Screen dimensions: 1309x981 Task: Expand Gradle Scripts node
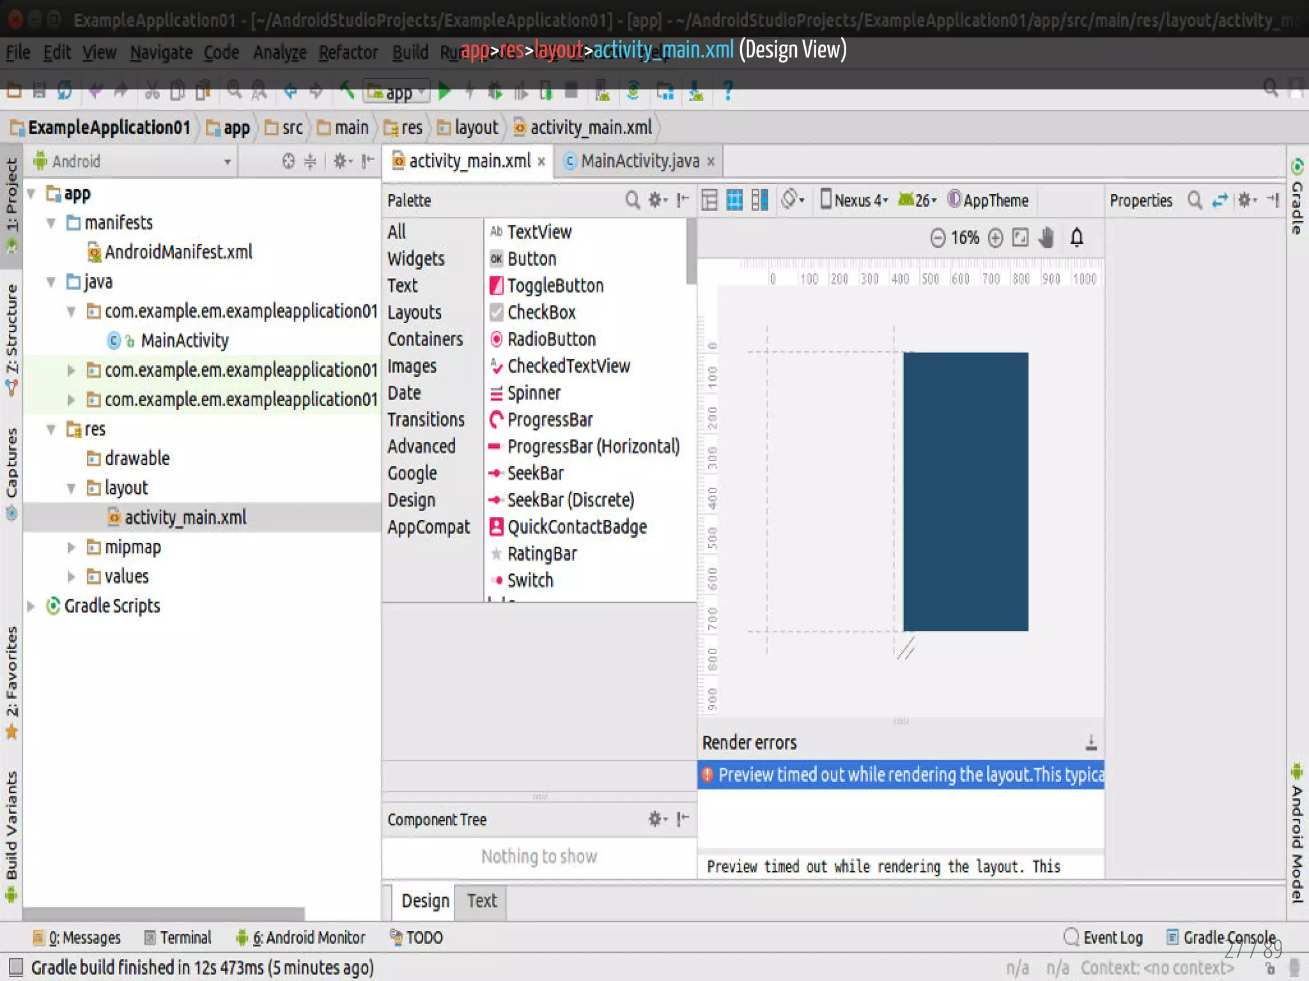tap(31, 606)
